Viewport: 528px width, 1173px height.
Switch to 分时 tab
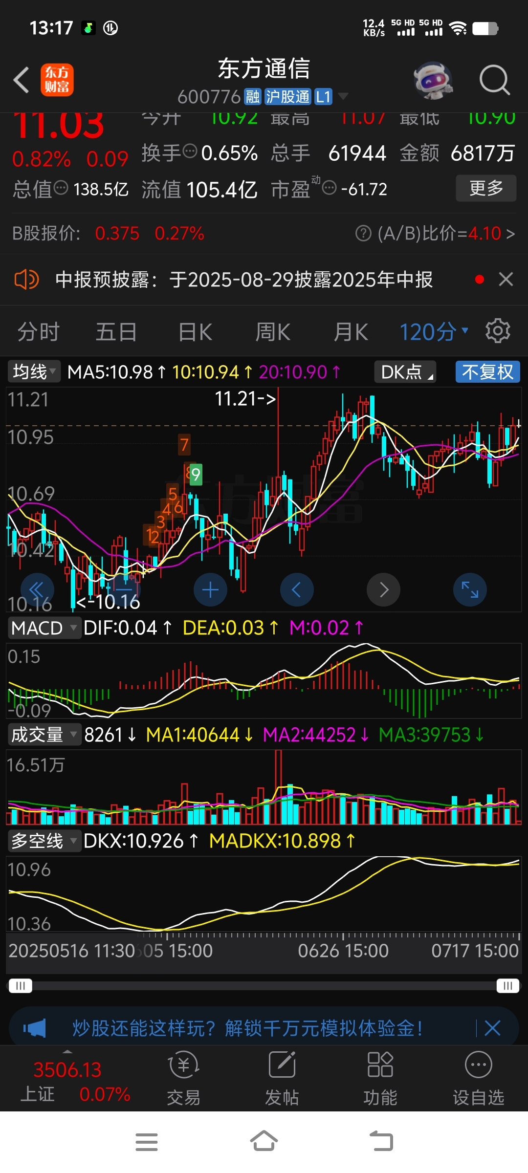(38, 332)
